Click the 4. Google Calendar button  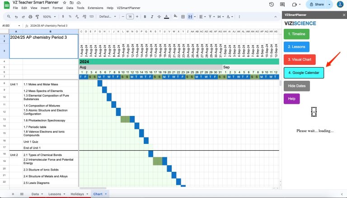(304, 73)
